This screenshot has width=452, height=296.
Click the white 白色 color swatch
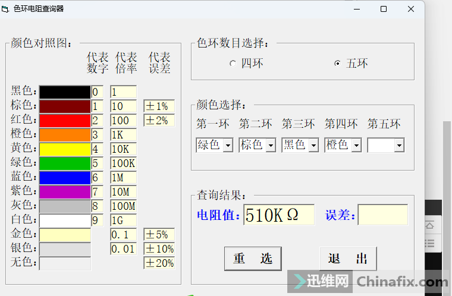pos(65,221)
